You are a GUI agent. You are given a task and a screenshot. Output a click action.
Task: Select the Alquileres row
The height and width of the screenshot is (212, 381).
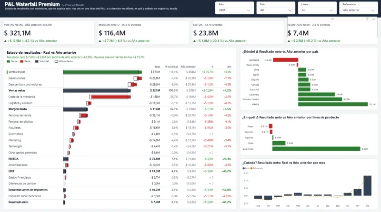click(x=119, y=127)
